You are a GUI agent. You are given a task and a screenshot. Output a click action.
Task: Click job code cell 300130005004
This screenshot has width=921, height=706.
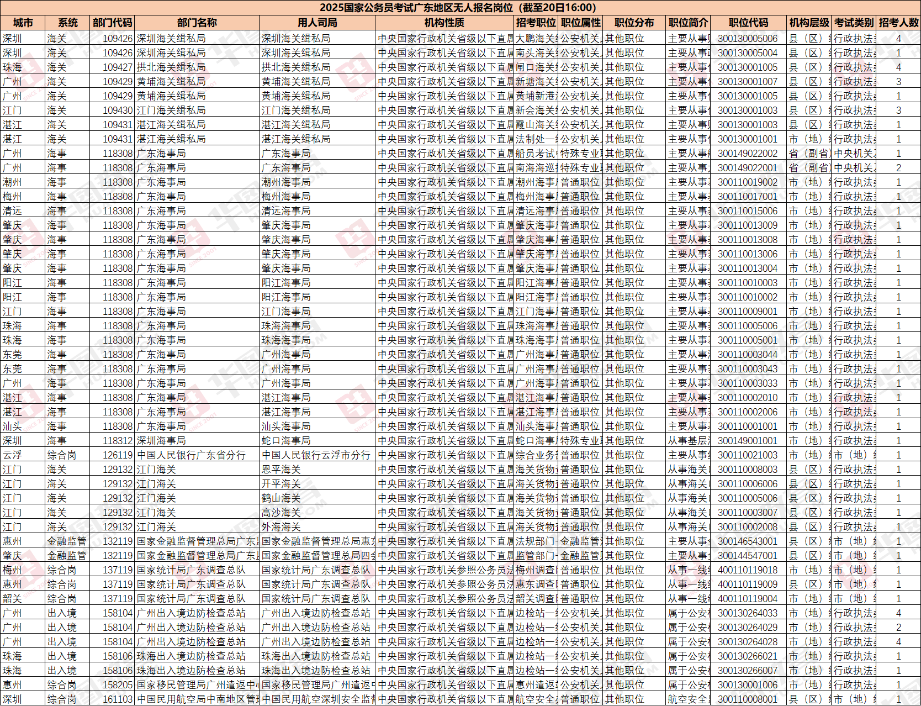pos(748,53)
